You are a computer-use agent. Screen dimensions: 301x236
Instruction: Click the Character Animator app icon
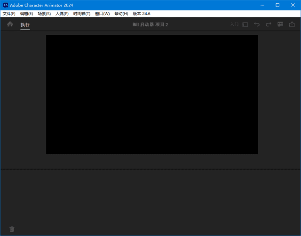6,5
